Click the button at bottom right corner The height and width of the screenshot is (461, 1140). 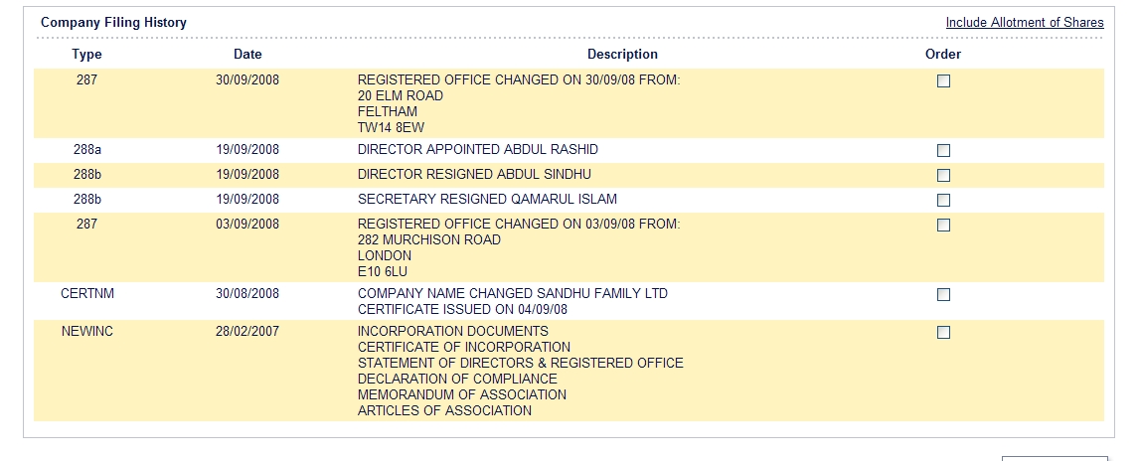(1055, 458)
